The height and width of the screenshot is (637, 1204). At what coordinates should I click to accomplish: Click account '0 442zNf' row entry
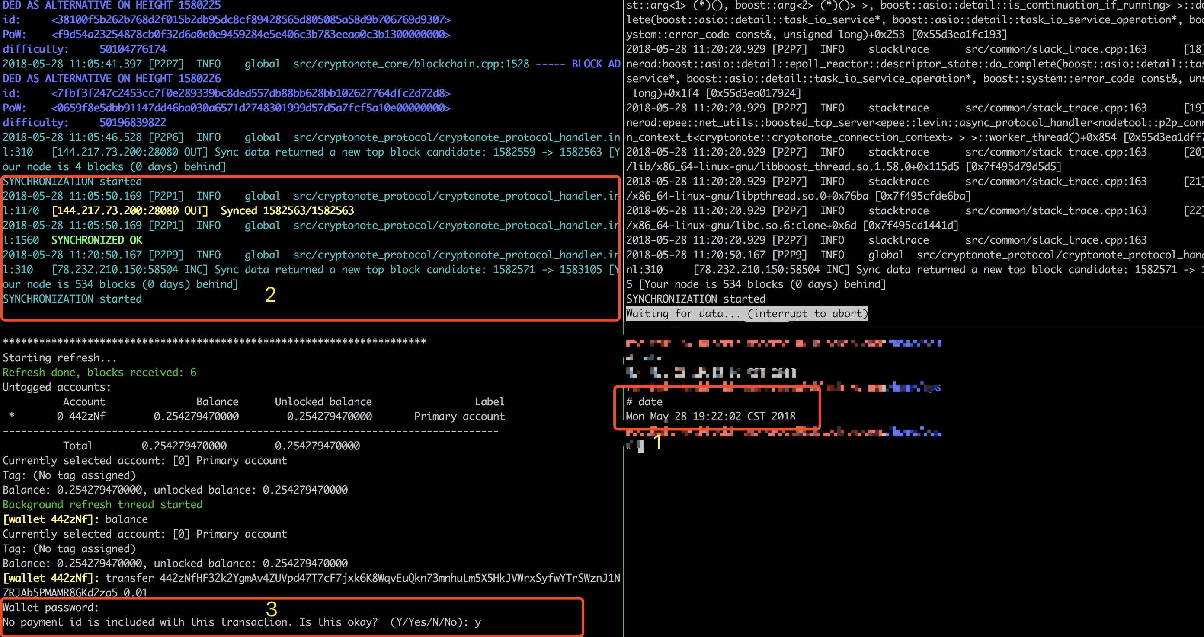(x=81, y=416)
